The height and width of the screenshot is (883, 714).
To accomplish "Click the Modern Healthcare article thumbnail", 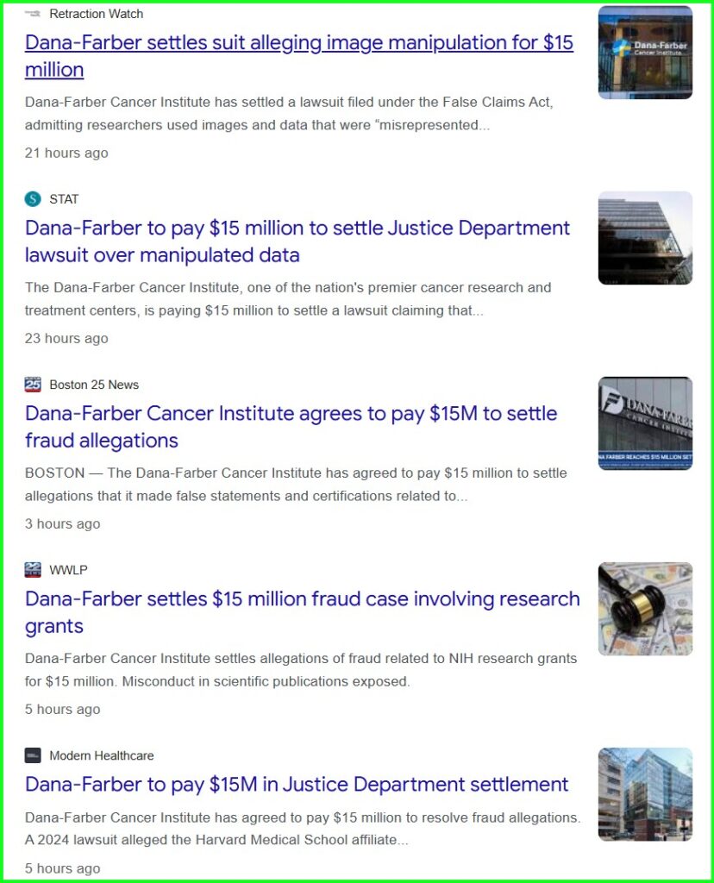I will (x=645, y=794).
